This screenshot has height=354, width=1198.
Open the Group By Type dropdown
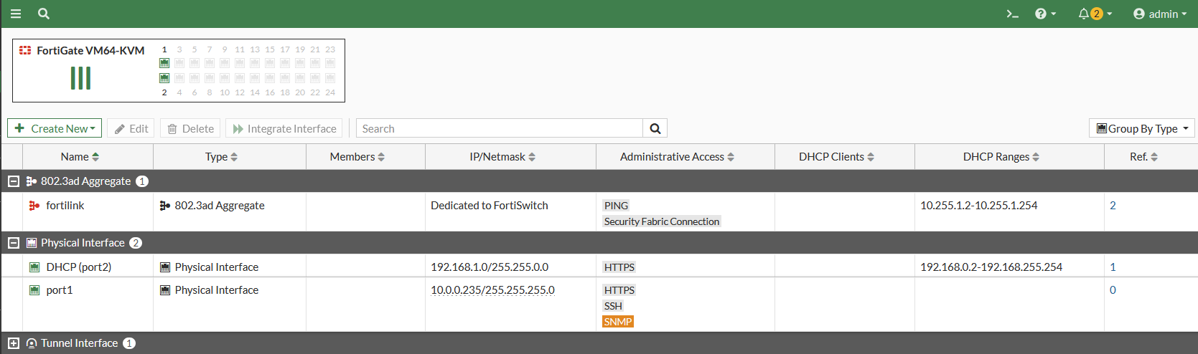tap(1142, 128)
